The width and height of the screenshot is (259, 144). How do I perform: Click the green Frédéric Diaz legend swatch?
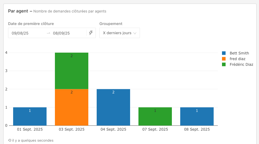point(224,64)
